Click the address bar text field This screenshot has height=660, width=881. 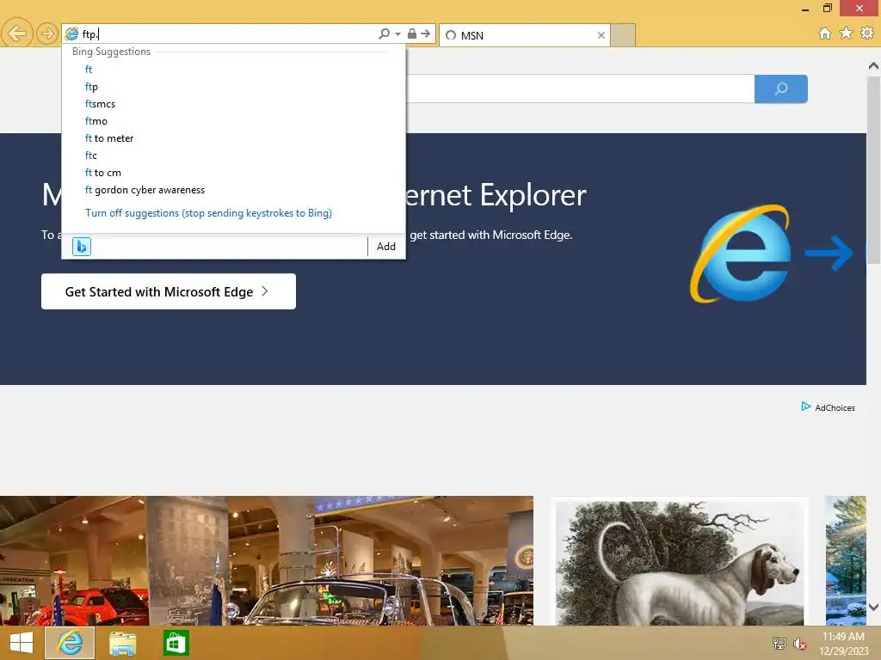[x=227, y=34]
